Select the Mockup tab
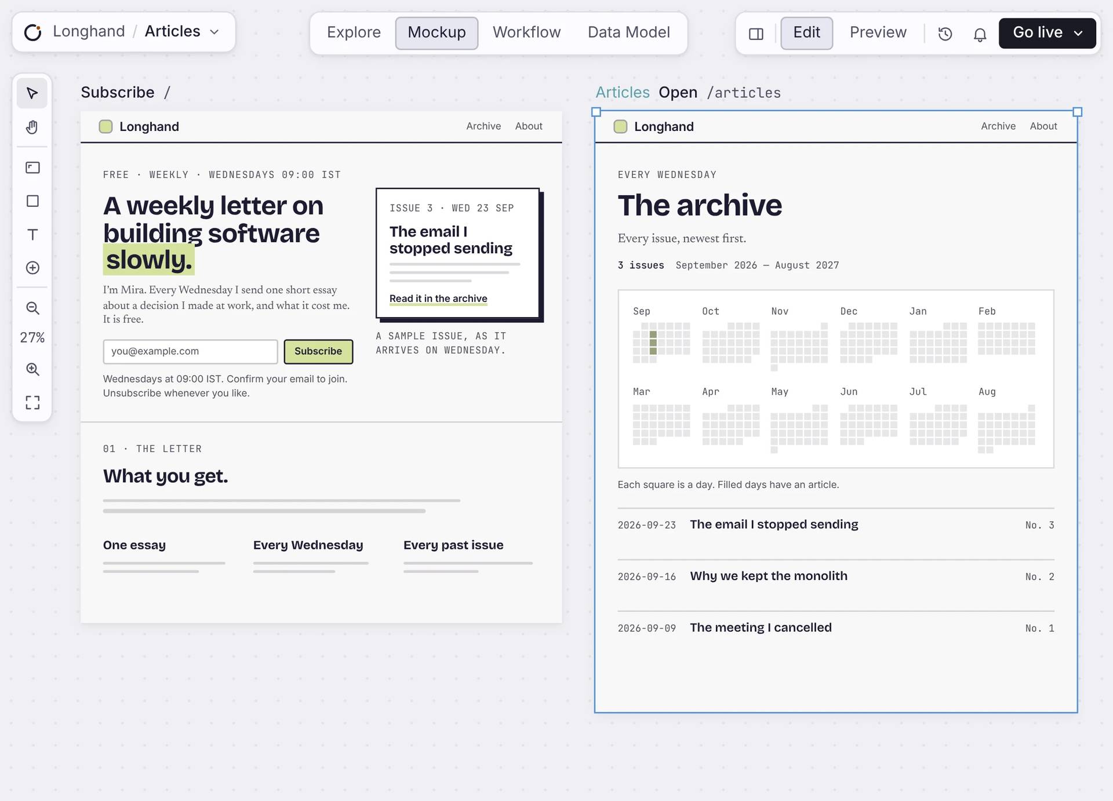This screenshot has height=801, width=1113. pos(437,33)
